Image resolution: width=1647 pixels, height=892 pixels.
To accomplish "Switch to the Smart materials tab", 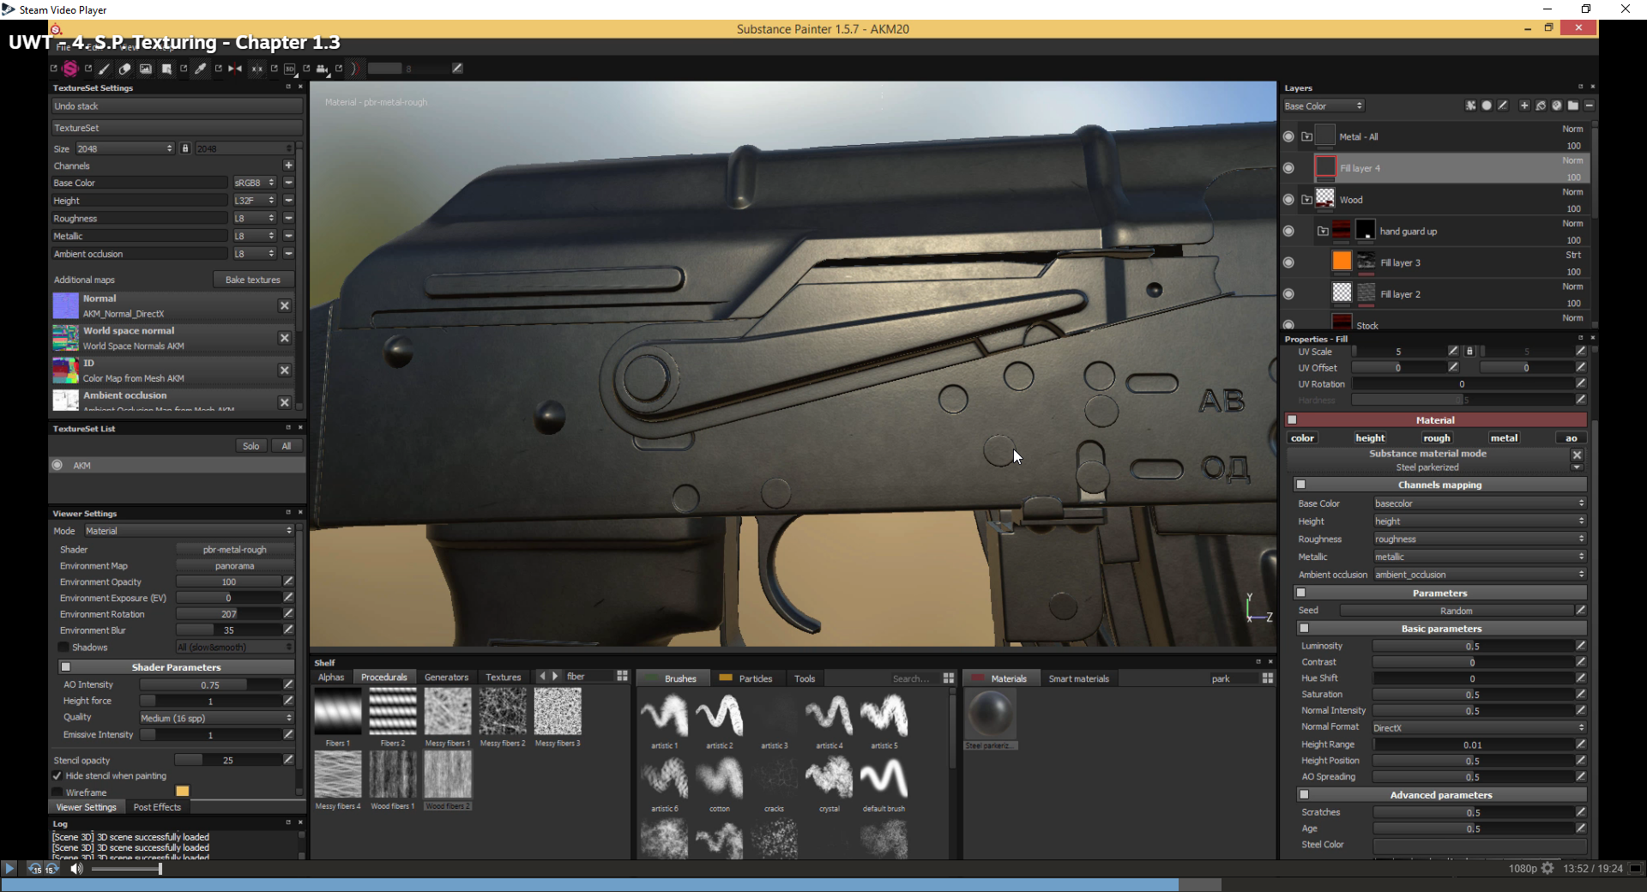I will click(1078, 678).
